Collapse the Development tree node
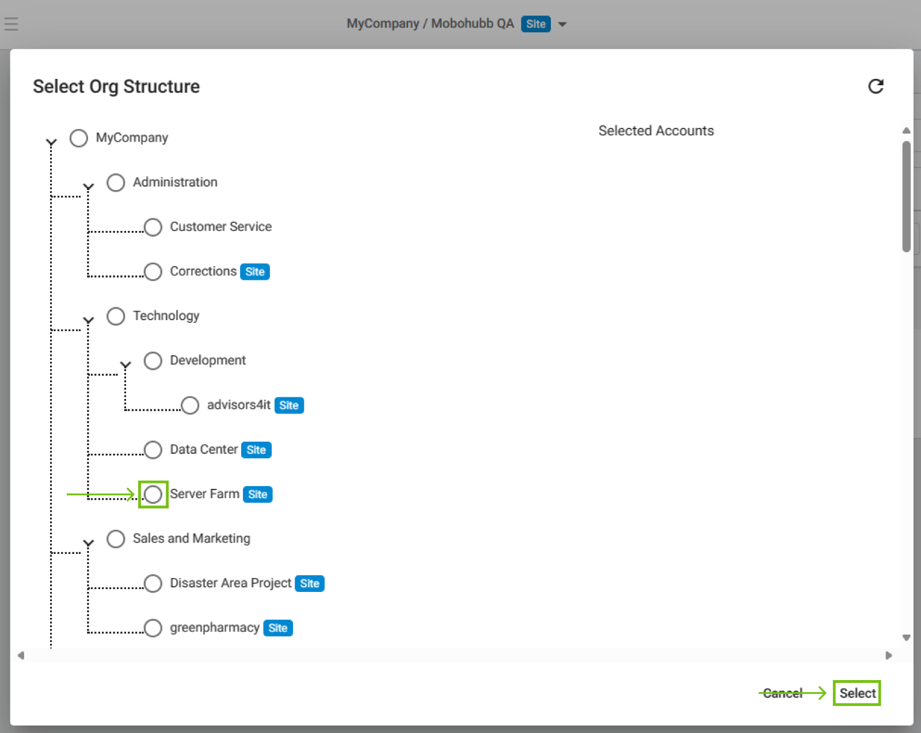Image resolution: width=921 pixels, height=733 pixels. pos(125,364)
